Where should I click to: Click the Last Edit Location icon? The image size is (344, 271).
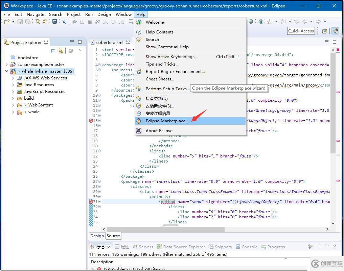(x=297, y=22)
